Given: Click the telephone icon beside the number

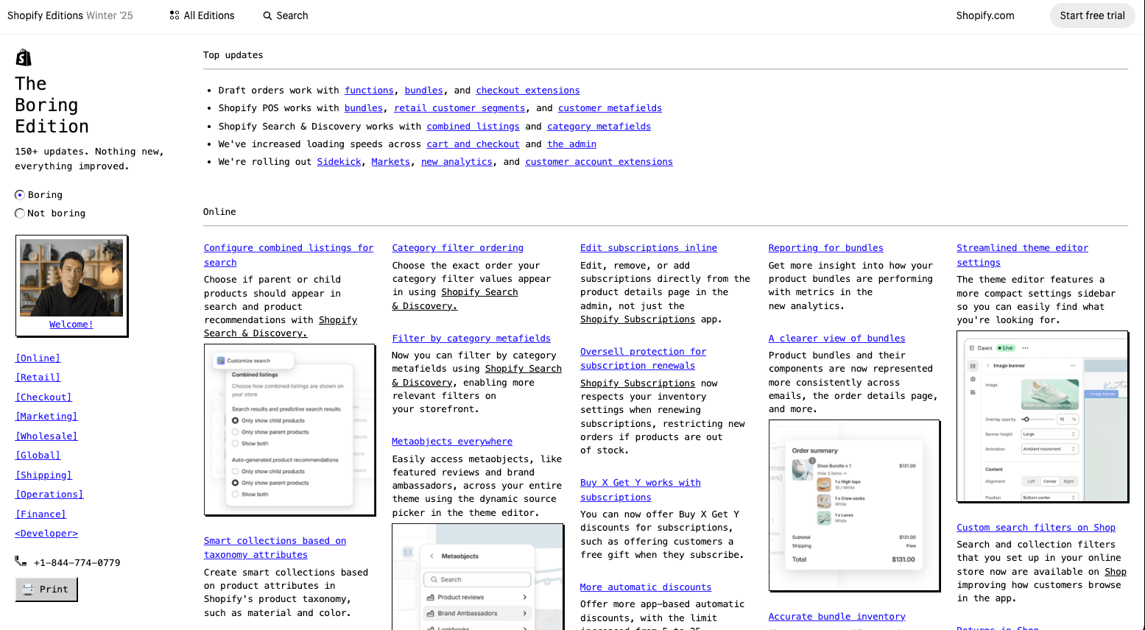Looking at the screenshot, I should click(21, 562).
